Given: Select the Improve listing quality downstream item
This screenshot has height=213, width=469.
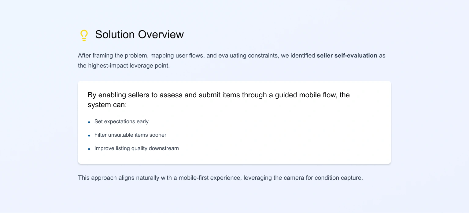Looking at the screenshot, I should (x=136, y=148).
